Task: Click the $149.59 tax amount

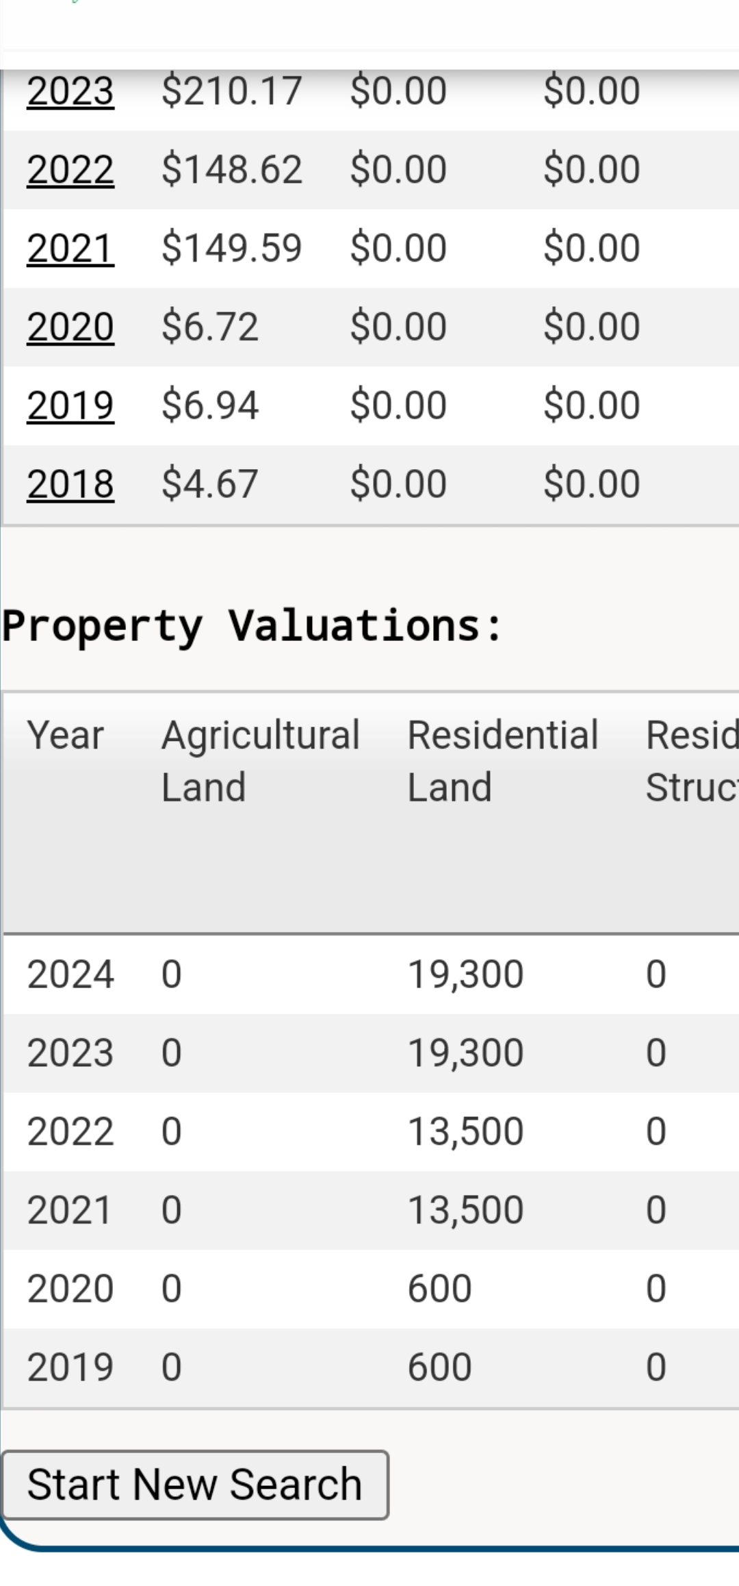Action: [231, 249]
